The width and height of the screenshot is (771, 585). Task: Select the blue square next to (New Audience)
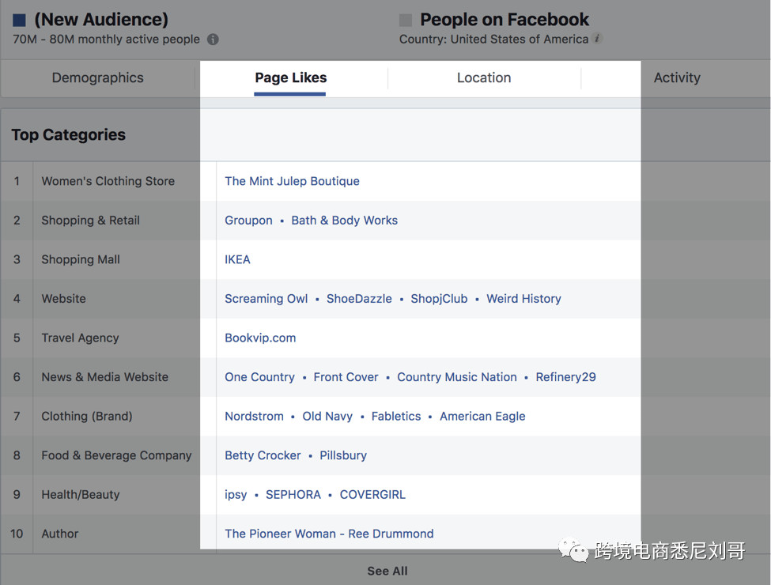coord(19,17)
